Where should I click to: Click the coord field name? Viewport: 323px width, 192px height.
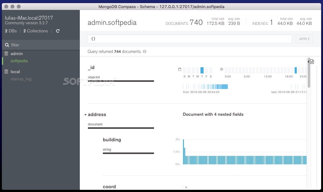click(109, 187)
